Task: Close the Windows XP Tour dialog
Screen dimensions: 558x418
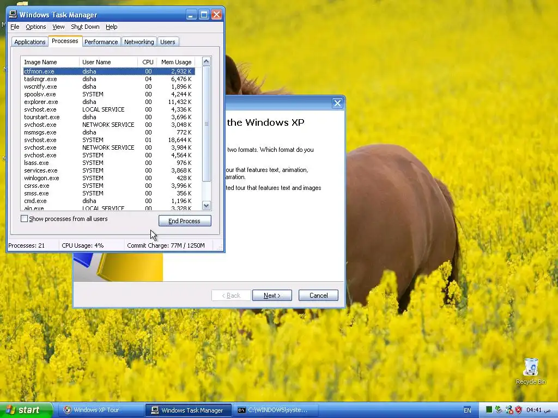Action: coord(337,103)
